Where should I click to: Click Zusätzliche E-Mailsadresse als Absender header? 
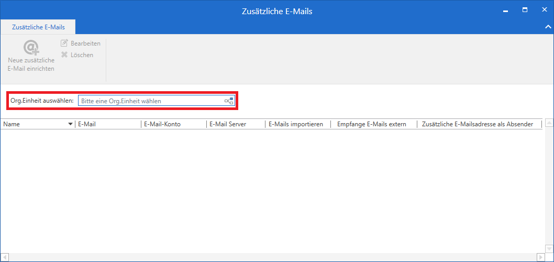tap(477, 124)
